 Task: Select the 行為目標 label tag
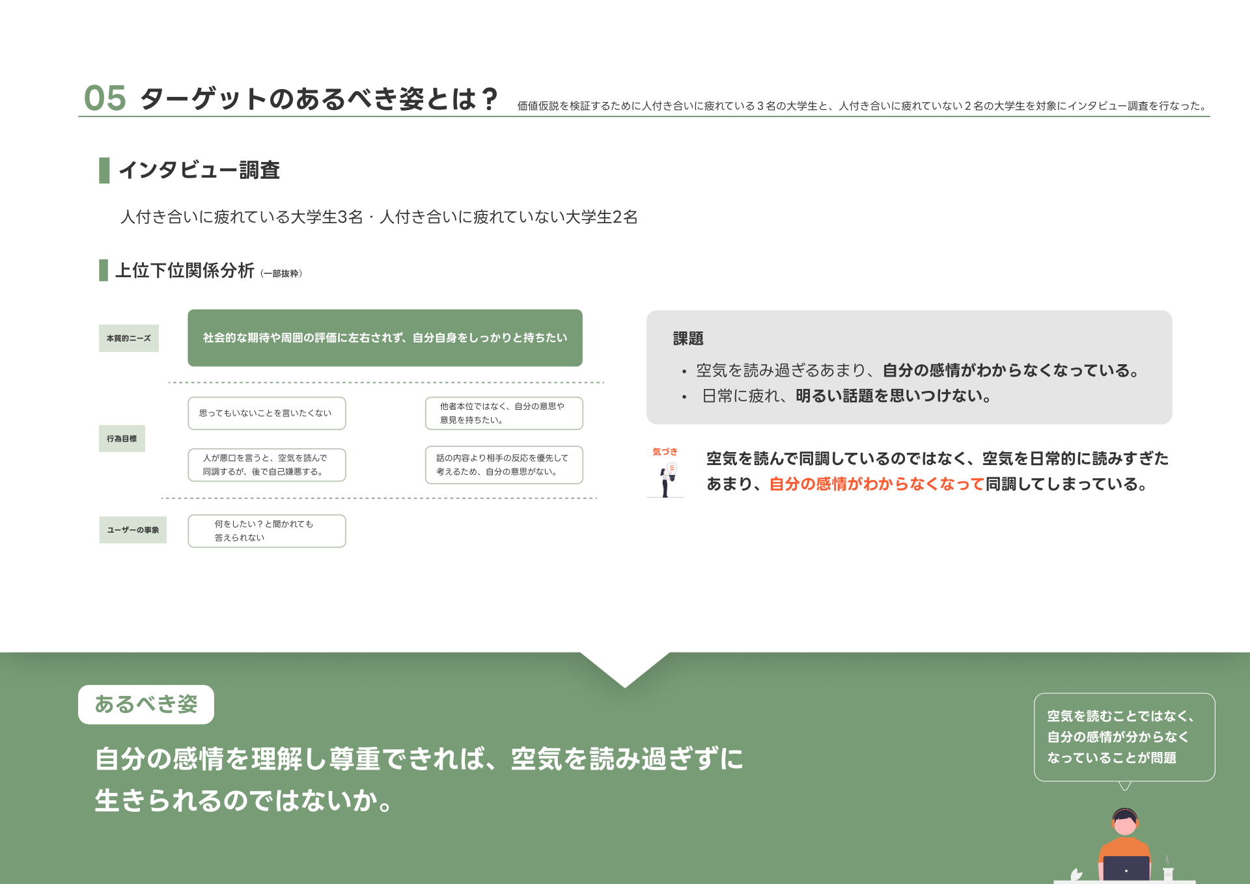[122, 438]
